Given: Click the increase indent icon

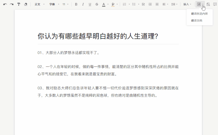Looking at the screenshot, I should click(x=150, y=4).
